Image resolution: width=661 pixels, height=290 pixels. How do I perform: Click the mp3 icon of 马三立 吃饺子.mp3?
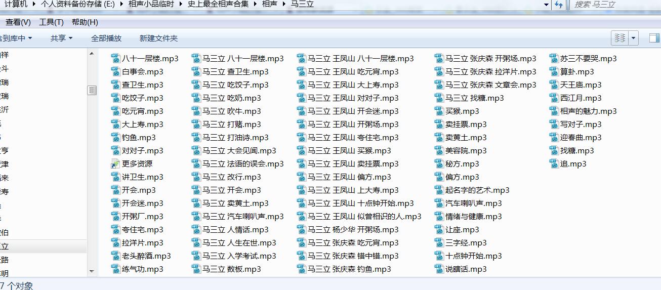[x=196, y=85]
